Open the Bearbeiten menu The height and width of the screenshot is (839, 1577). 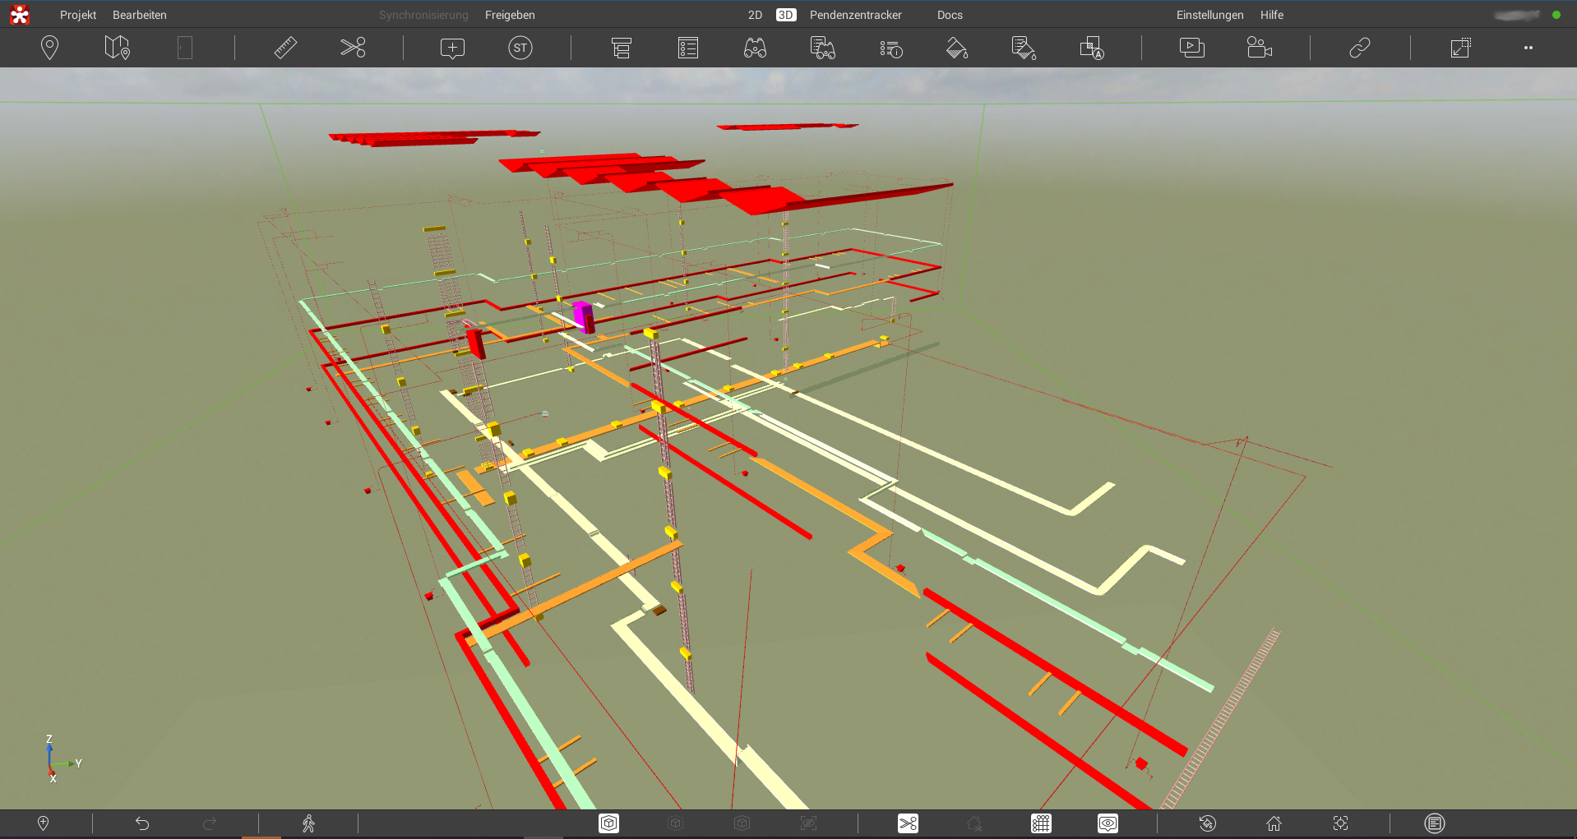pyautogui.click(x=140, y=15)
